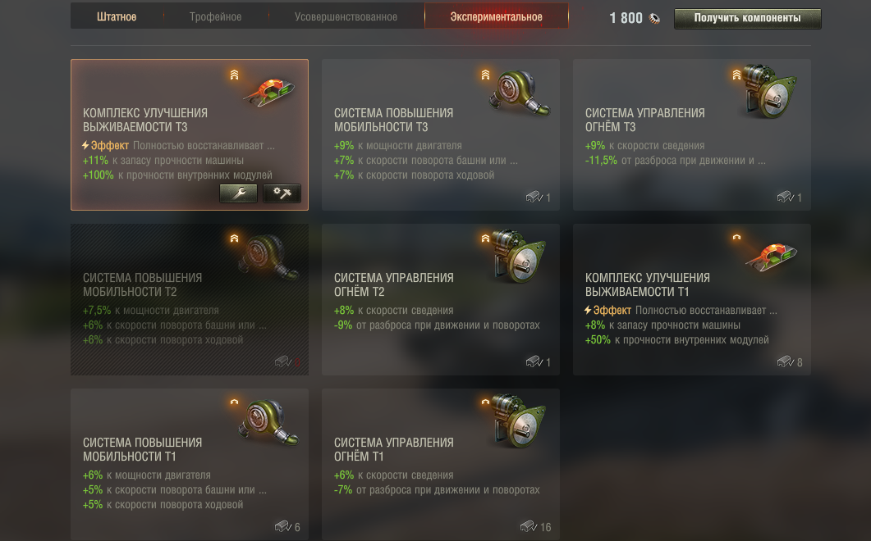The width and height of the screenshot is (871, 541).
Task: Click the Получить компоненты button
Action: pos(748,18)
